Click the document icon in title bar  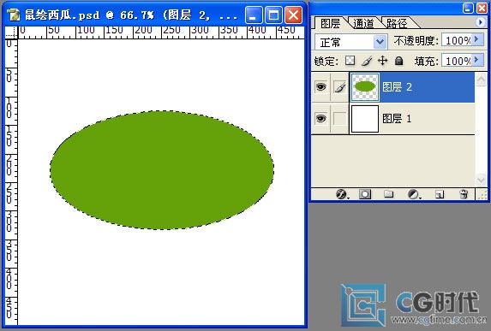(13, 15)
